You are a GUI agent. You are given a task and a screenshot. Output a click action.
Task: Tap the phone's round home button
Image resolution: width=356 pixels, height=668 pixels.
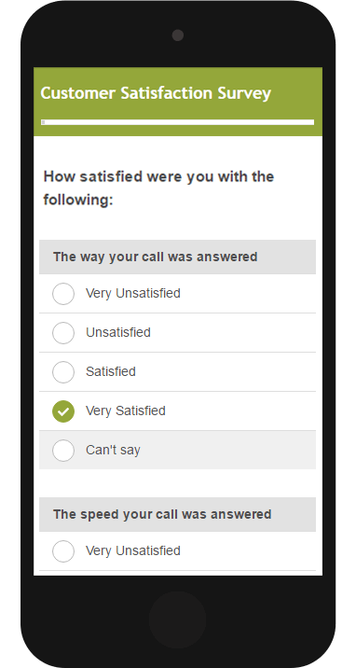tap(177, 619)
